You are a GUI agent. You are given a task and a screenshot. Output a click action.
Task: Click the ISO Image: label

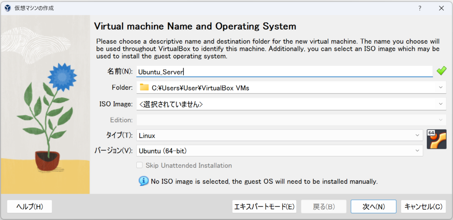[x=115, y=104]
